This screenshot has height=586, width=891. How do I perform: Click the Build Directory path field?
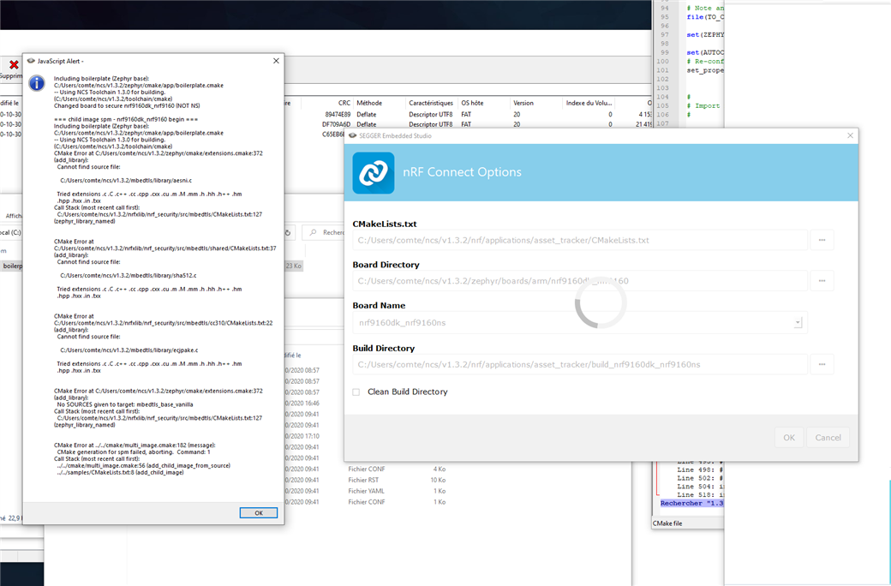[580, 364]
